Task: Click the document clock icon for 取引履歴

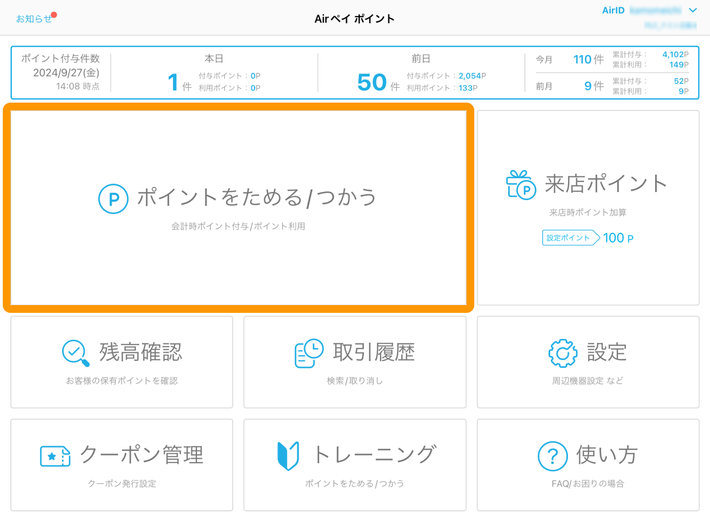Action: pos(309,353)
